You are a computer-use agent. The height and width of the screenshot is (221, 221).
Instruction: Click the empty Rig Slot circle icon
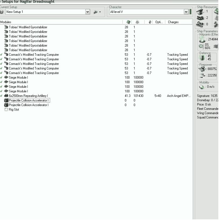(x=6, y=109)
